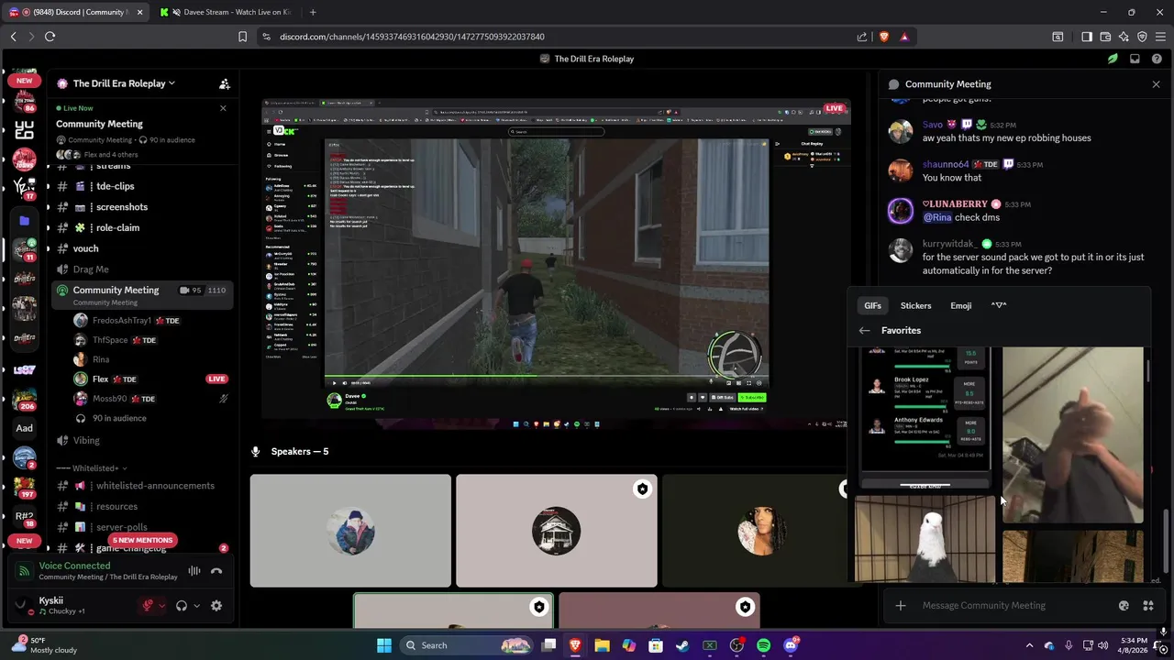Switch to the GIFs tab
This screenshot has width=1174, height=660.
(872, 305)
